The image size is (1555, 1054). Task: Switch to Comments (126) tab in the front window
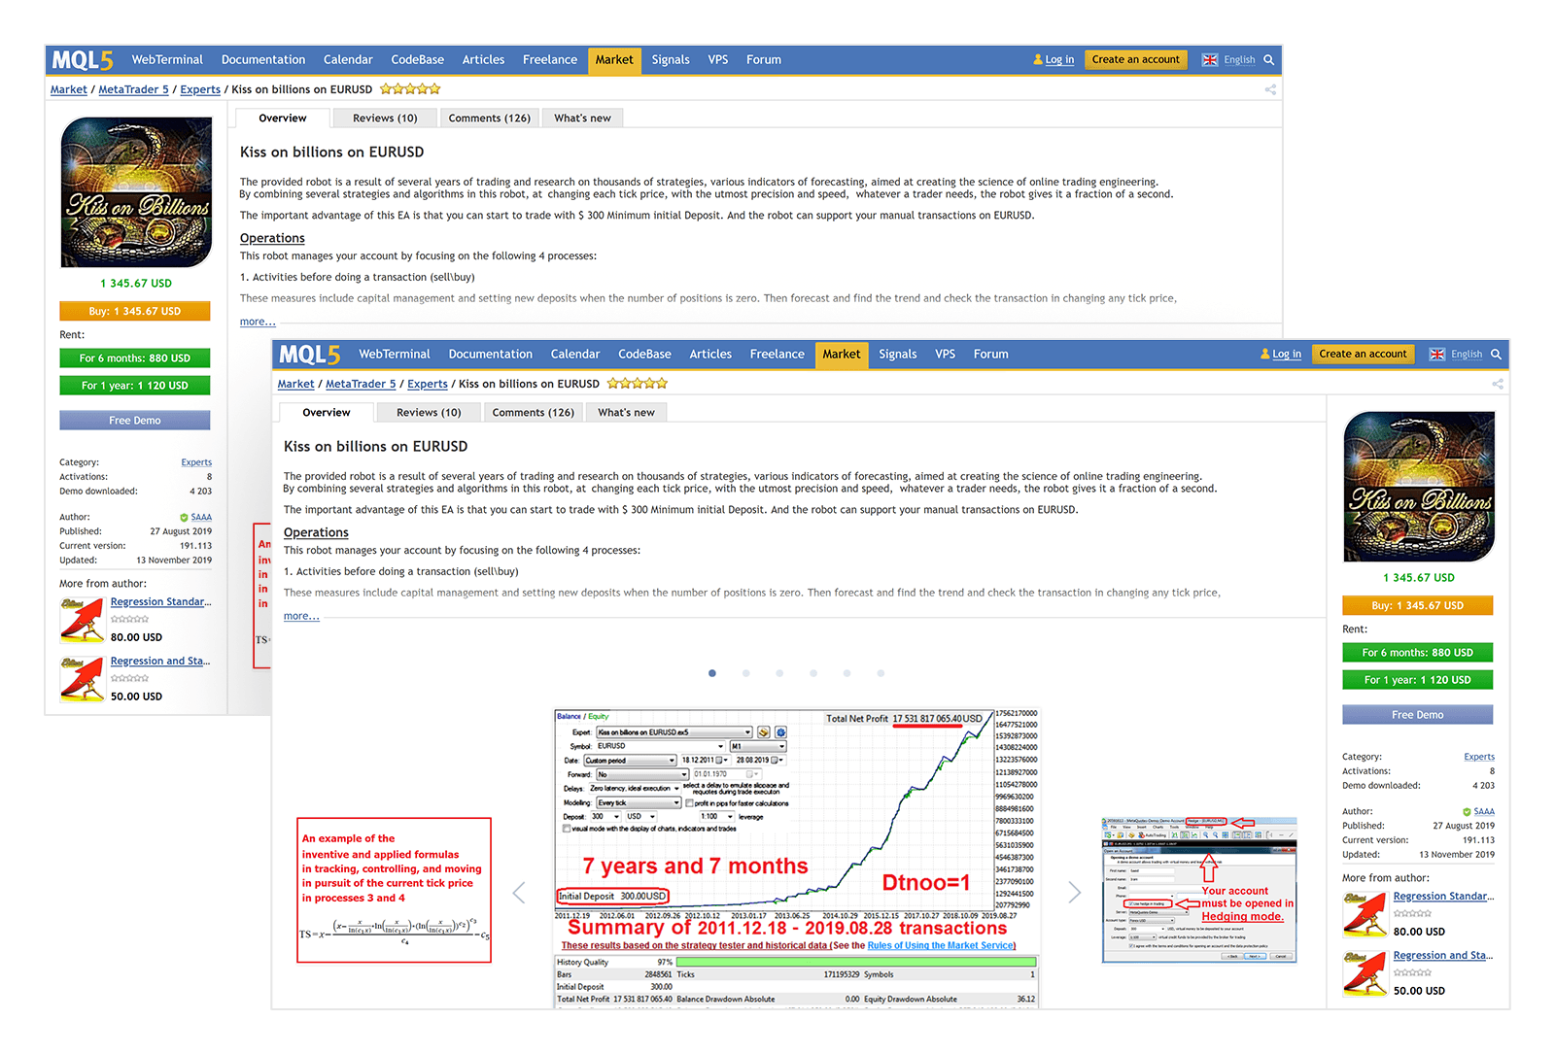click(x=534, y=413)
